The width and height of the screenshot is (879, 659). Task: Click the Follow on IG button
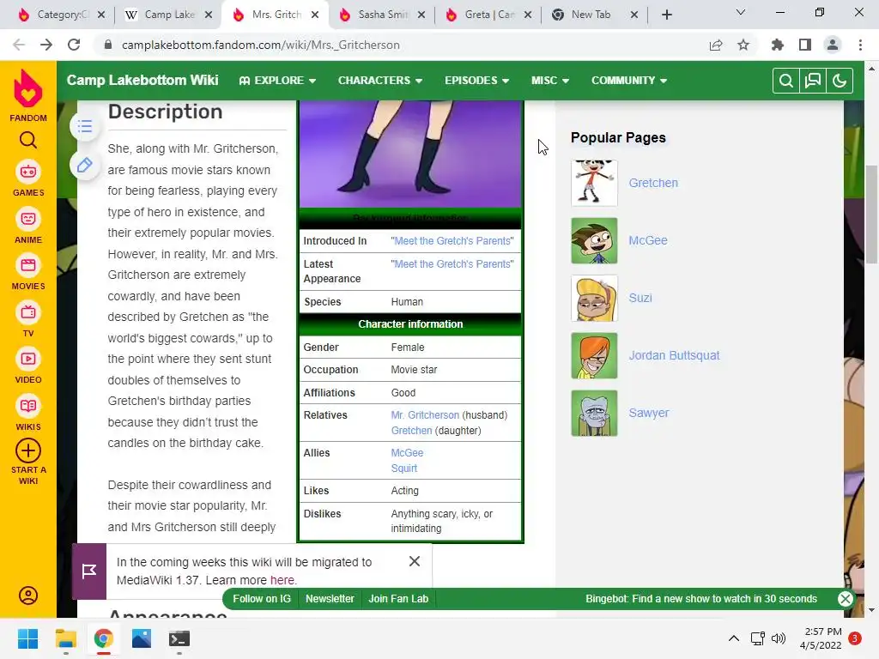[262, 598]
